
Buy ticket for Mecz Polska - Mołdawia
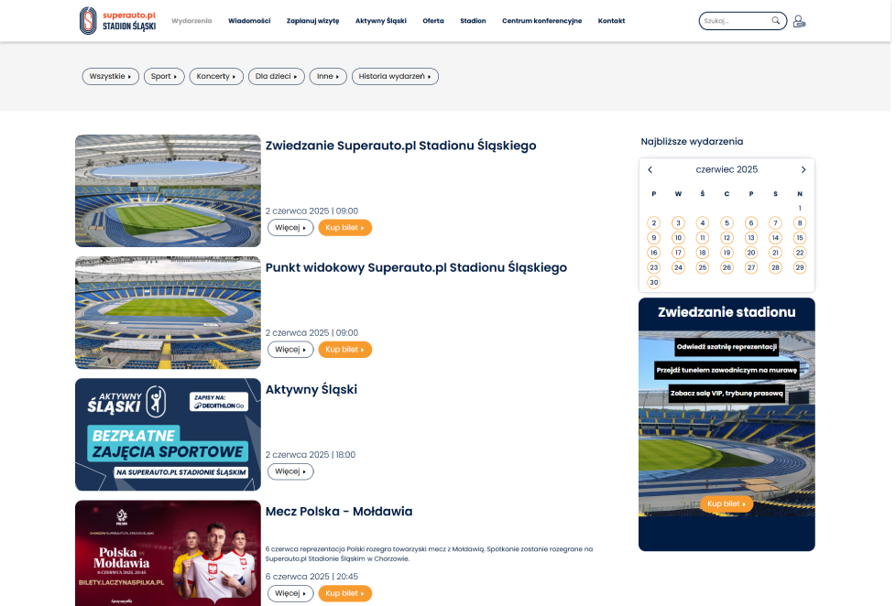click(344, 593)
